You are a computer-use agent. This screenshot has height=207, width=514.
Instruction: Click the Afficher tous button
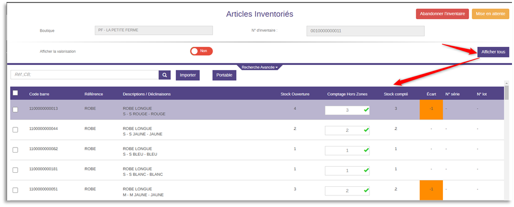(493, 52)
